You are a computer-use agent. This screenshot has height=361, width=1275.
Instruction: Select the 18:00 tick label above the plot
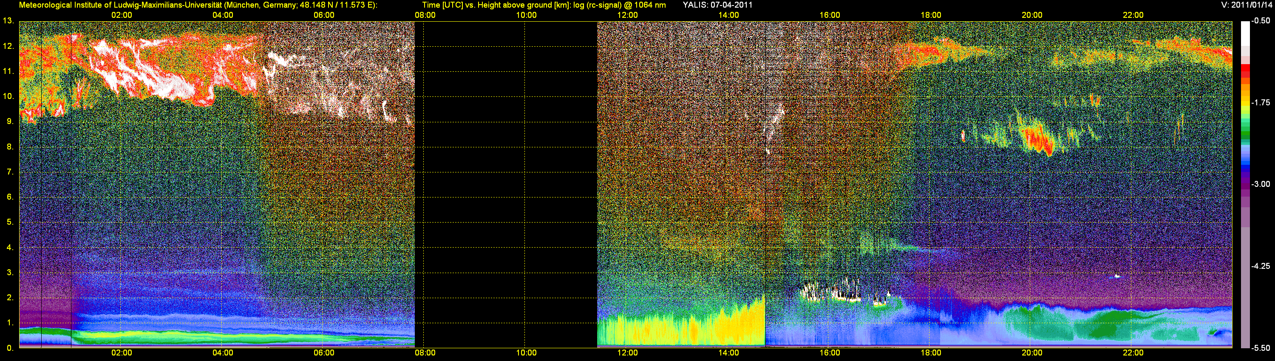(x=931, y=15)
